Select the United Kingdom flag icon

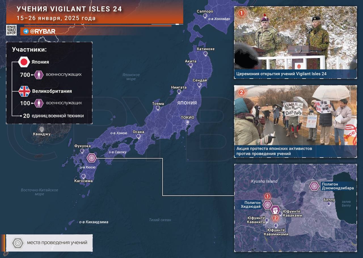[x=24, y=91]
